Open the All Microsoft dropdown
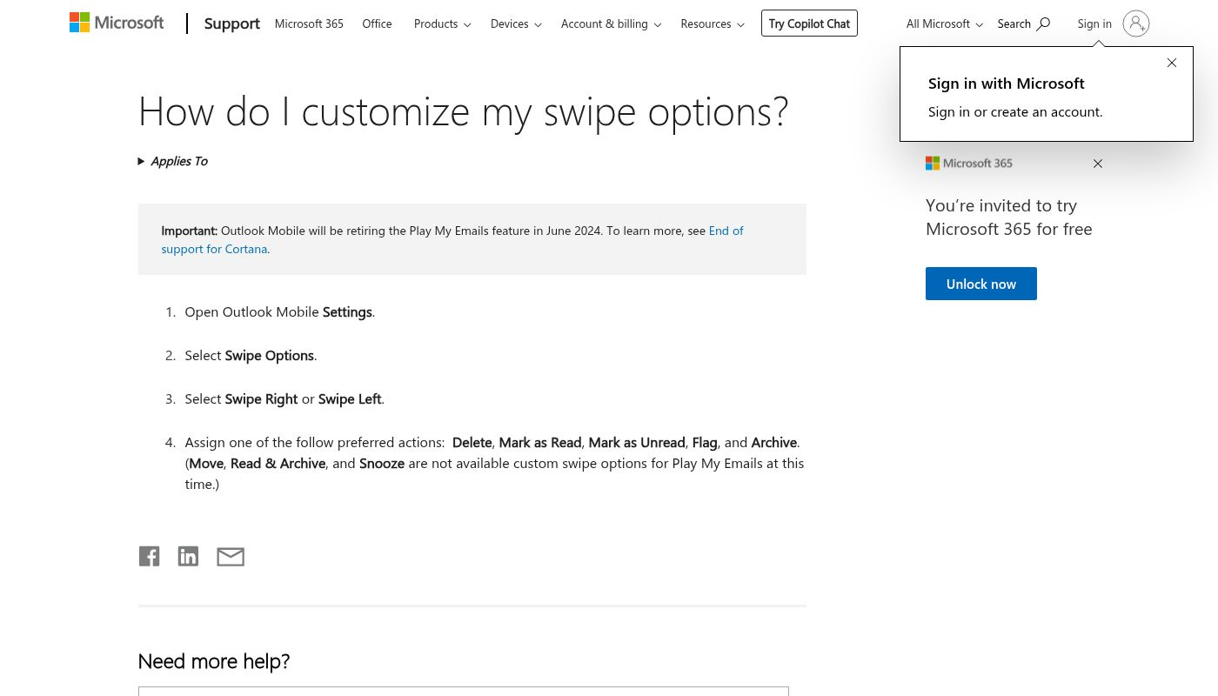1218x696 pixels. (944, 23)
